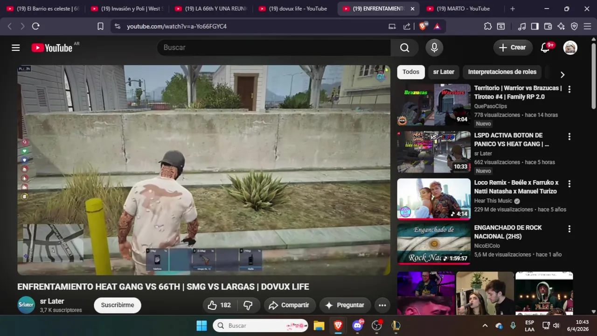Click the Compartir share button
597x336 pixels.
(289, 305)
